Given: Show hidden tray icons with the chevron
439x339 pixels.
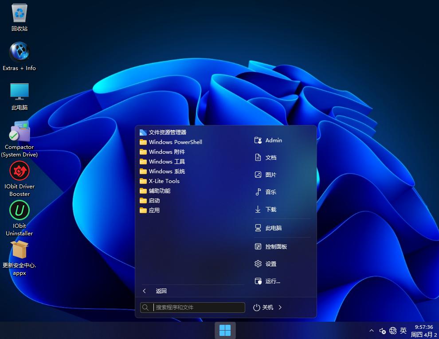Looking at the screenshot, I should [x=371, y=331].
